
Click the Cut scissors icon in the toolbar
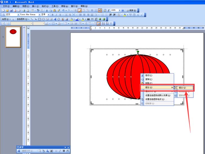(x=47, y=10)
